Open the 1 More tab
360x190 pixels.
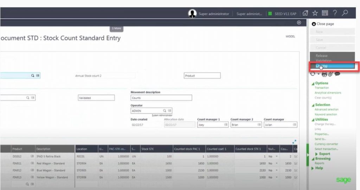pos(116,28)
